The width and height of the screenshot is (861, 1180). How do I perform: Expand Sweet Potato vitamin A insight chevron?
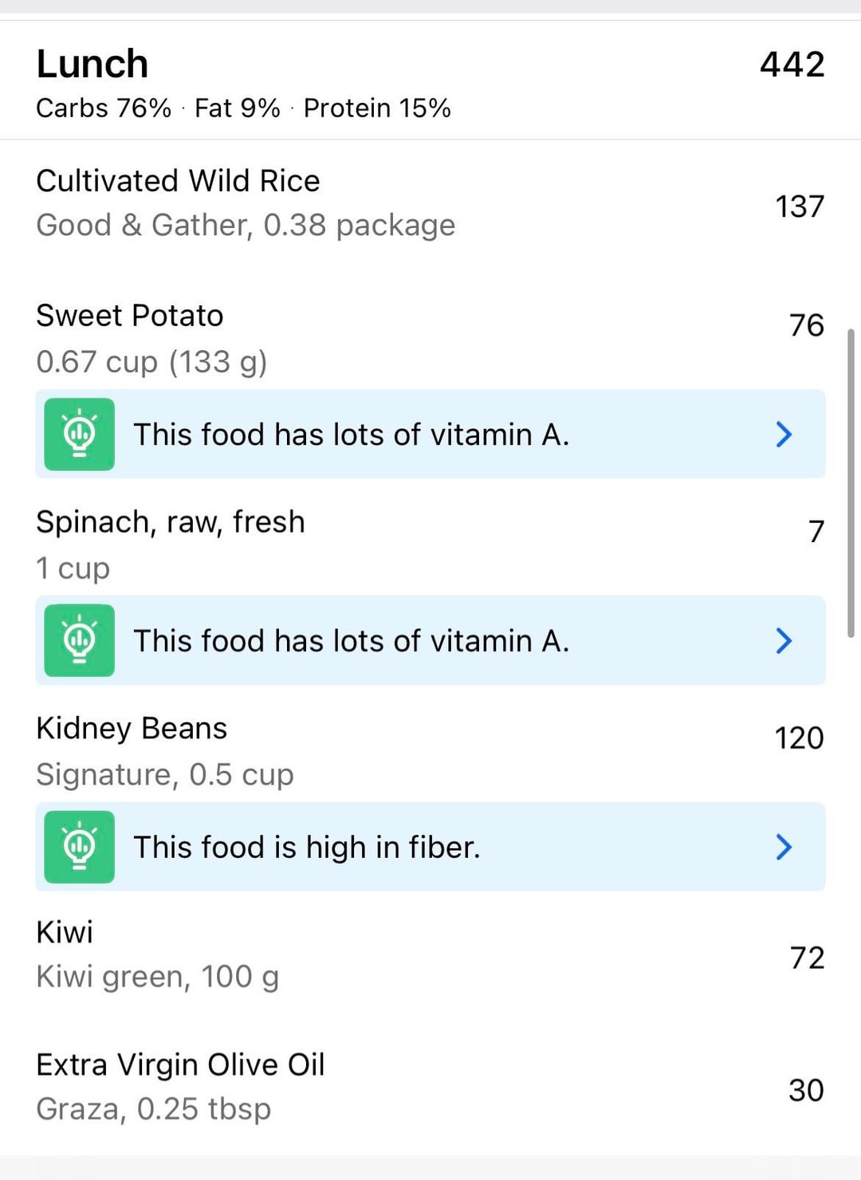(784, 435)
